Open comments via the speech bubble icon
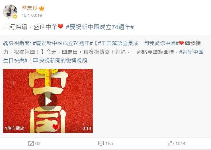 (101, 143)
